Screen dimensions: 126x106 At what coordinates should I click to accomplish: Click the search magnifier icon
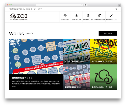(116, 9)
